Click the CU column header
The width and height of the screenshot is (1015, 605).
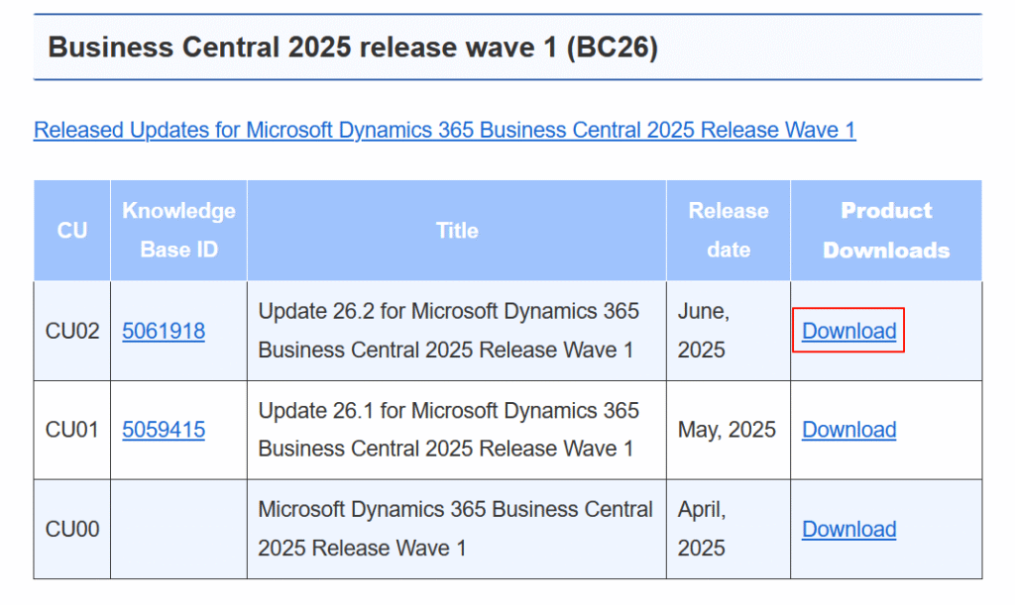[71, 231]
